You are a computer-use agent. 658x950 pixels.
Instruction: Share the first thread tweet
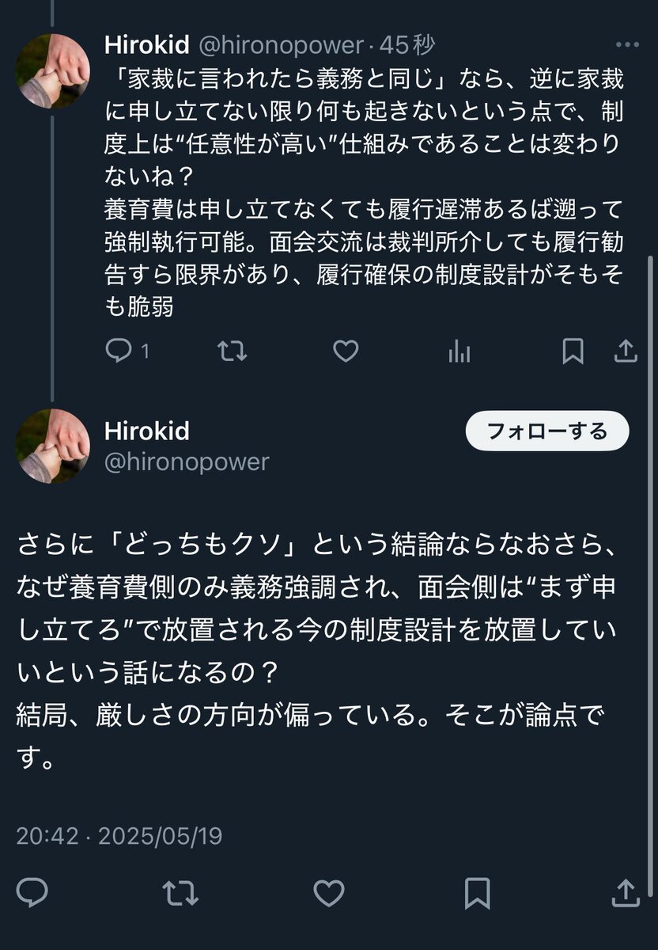tap(626, 351)
